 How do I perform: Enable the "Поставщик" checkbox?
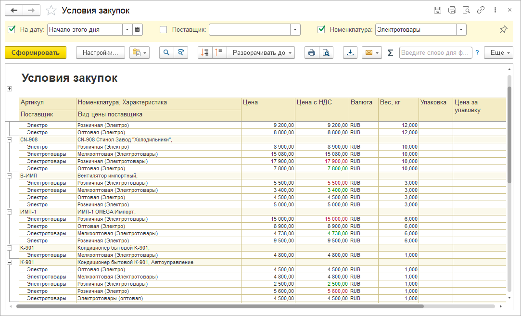pos(164,30)
